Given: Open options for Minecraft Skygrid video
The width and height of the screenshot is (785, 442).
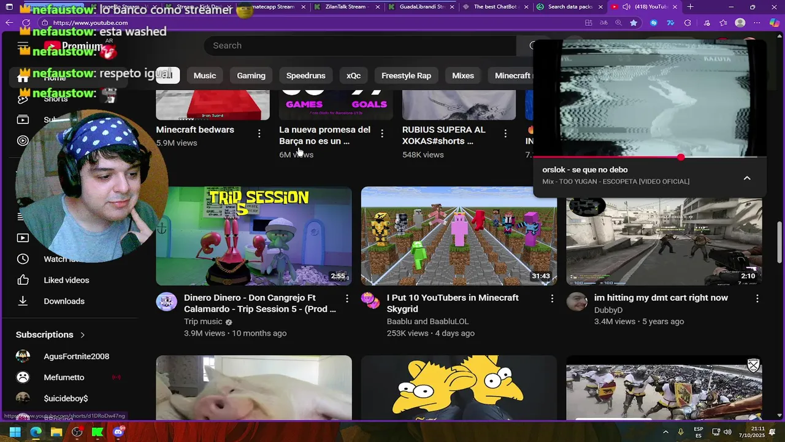Looking at the screenshot, I should tap(552, 298).
